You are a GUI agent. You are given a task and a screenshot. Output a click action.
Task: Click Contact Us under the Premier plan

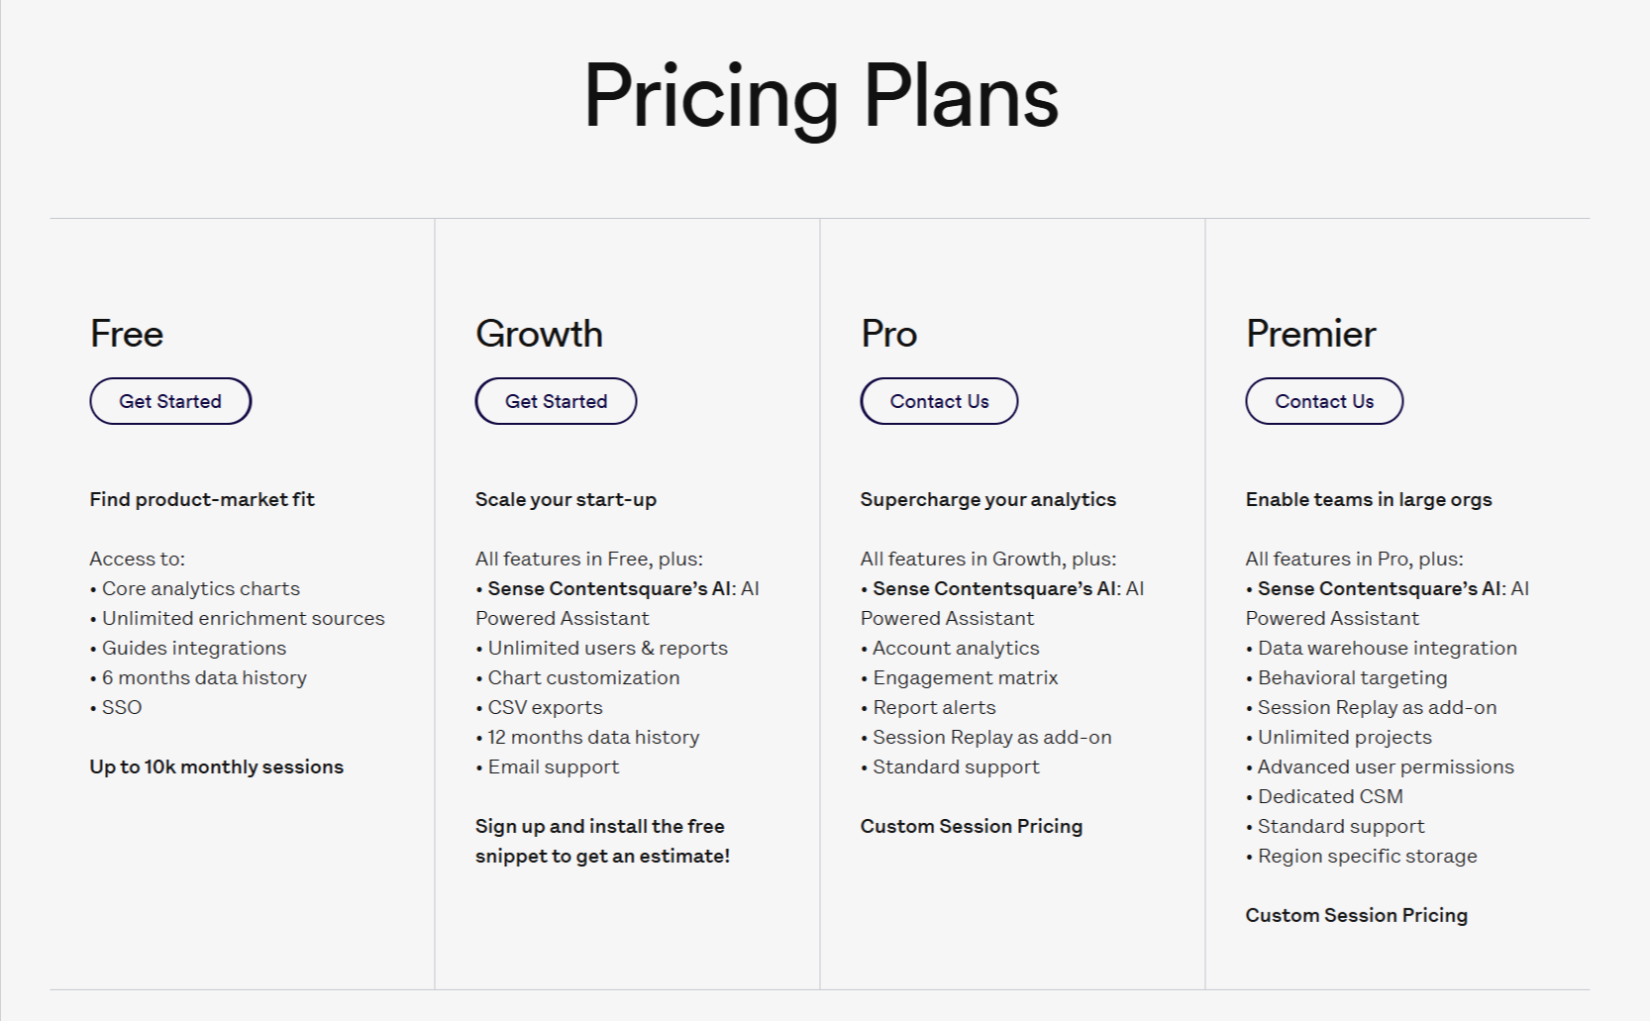1323,400
